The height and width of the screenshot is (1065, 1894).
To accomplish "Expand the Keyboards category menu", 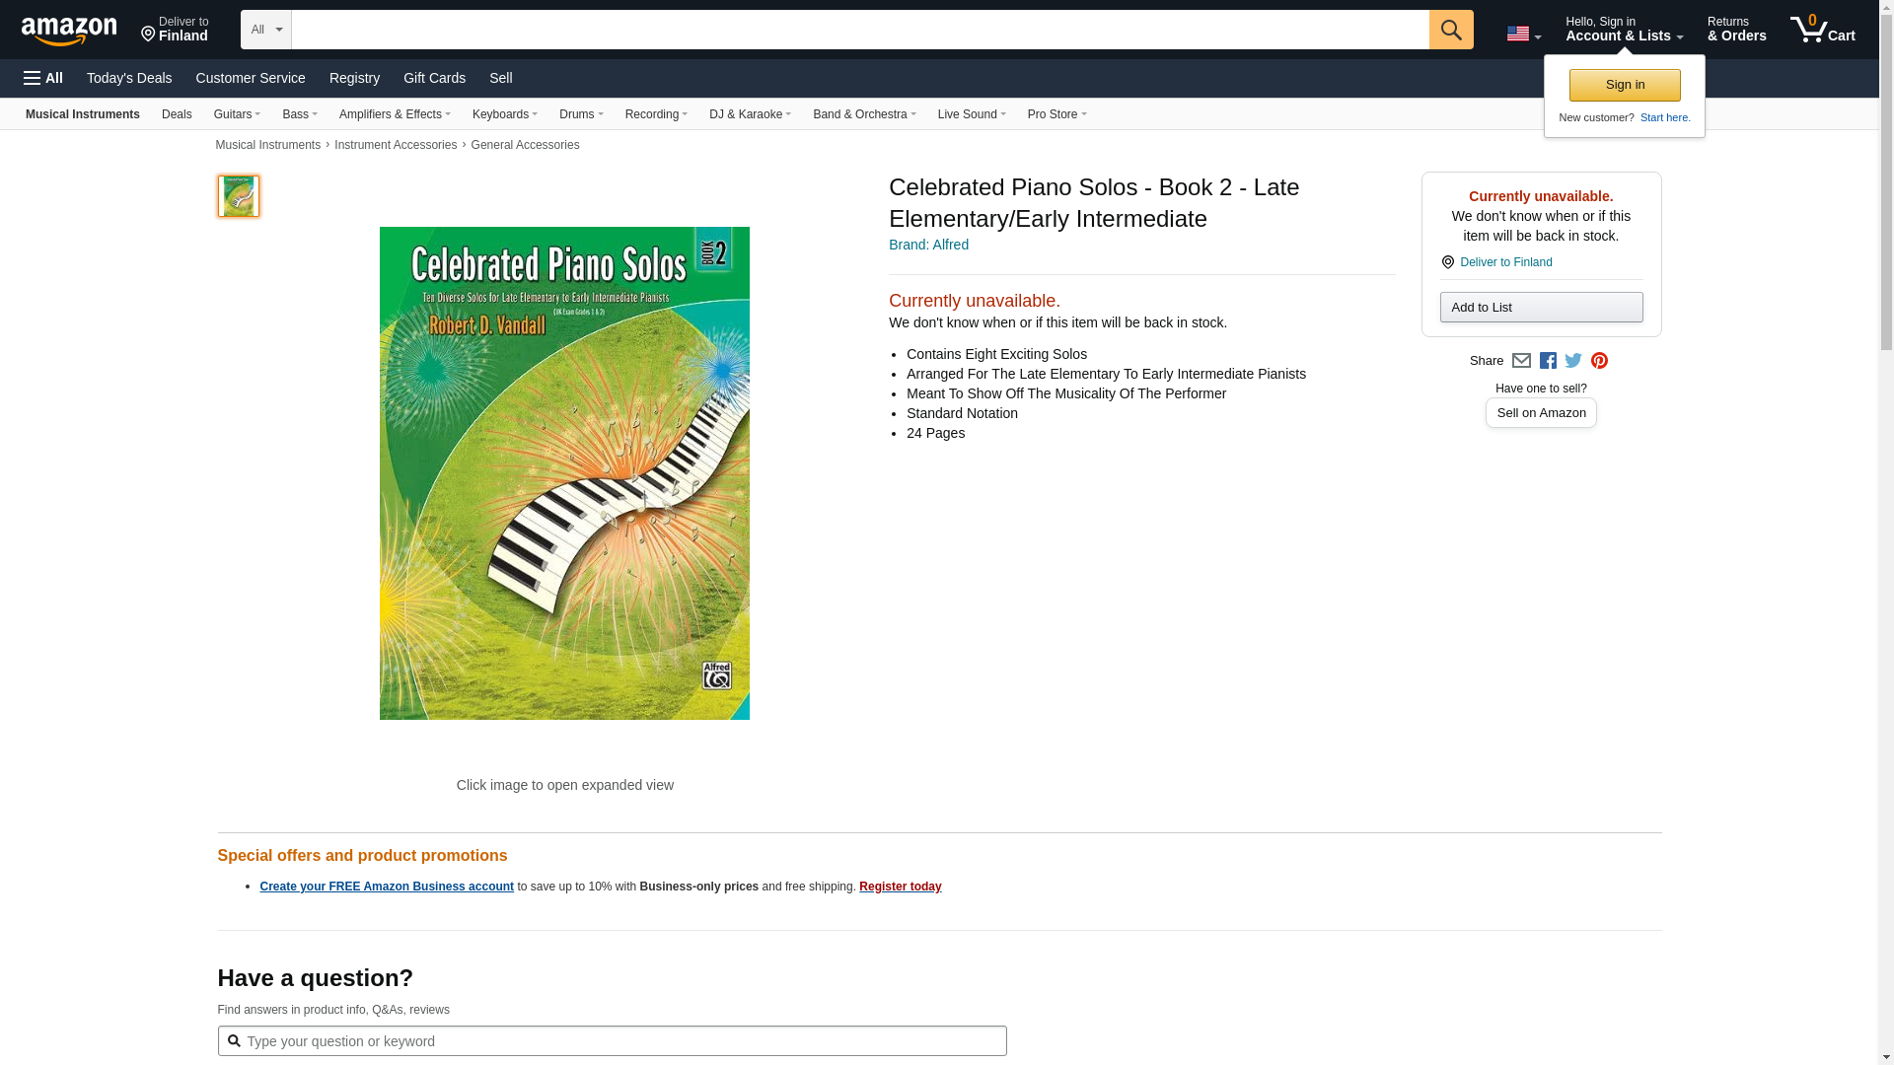I will tap(504, 114).
